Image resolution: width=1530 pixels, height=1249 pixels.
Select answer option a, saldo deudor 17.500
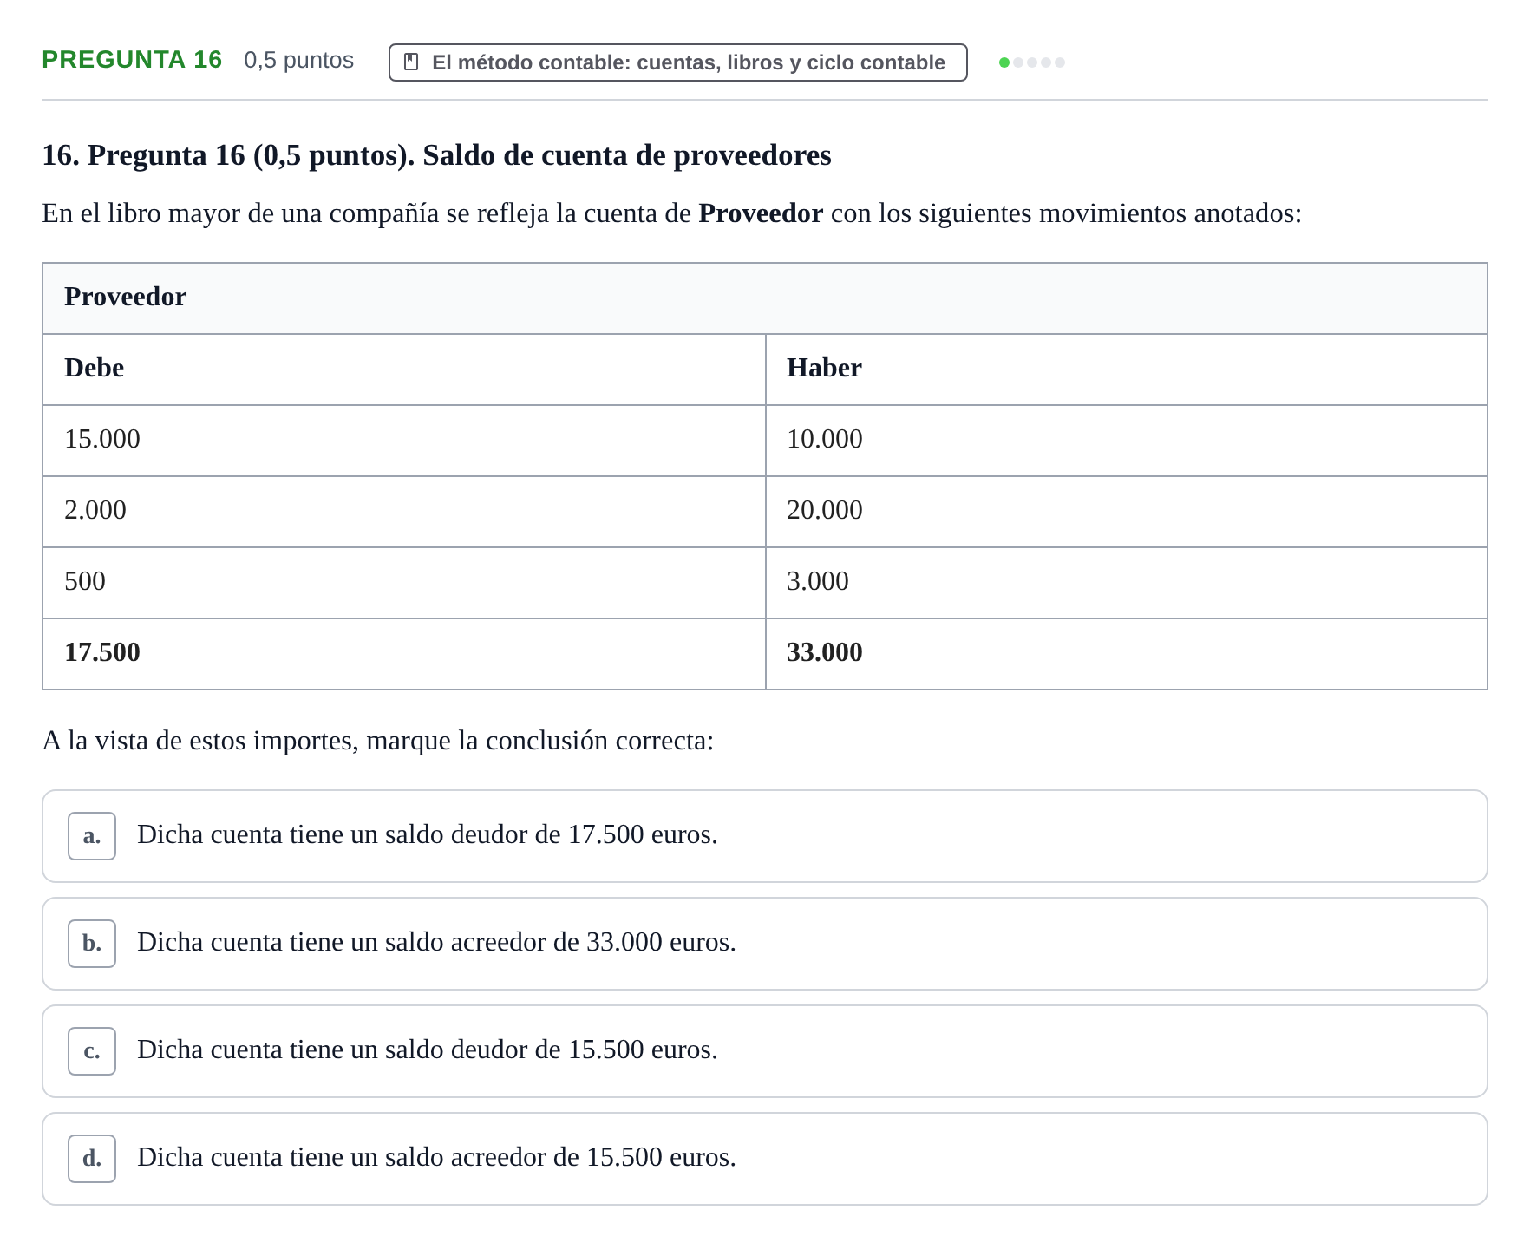[764, 836]
